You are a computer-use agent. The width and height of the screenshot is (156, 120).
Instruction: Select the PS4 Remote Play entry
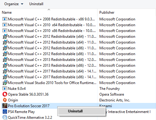coord(21,112)
